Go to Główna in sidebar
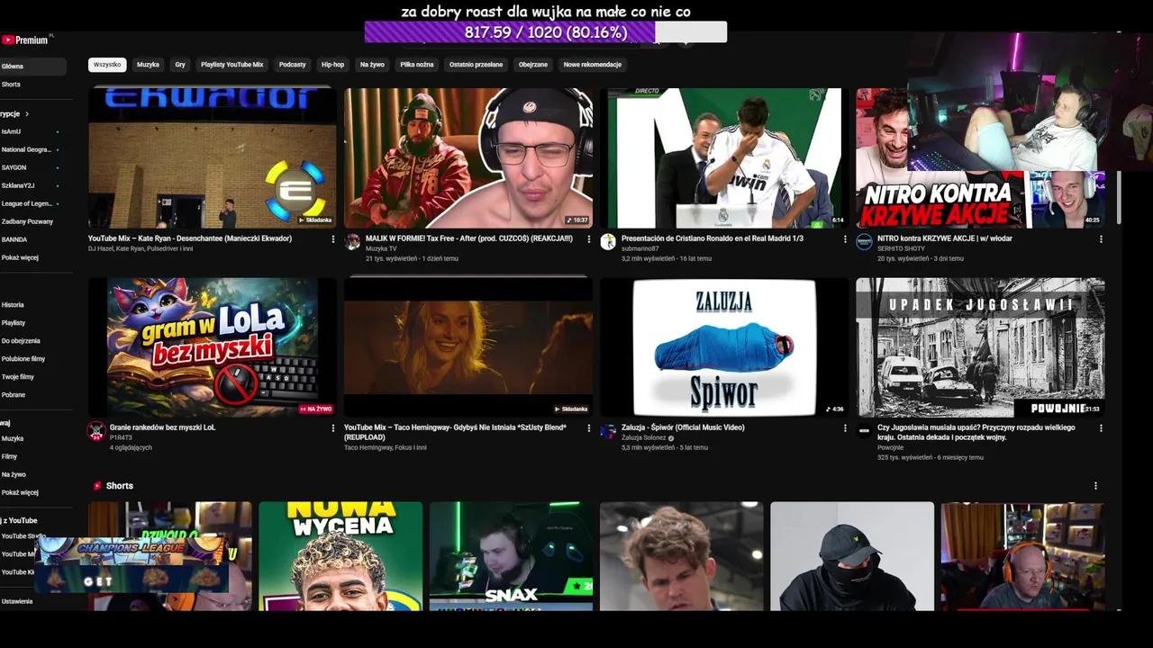The width and height of the screenshot is (1153, 648). pos(32,67)
